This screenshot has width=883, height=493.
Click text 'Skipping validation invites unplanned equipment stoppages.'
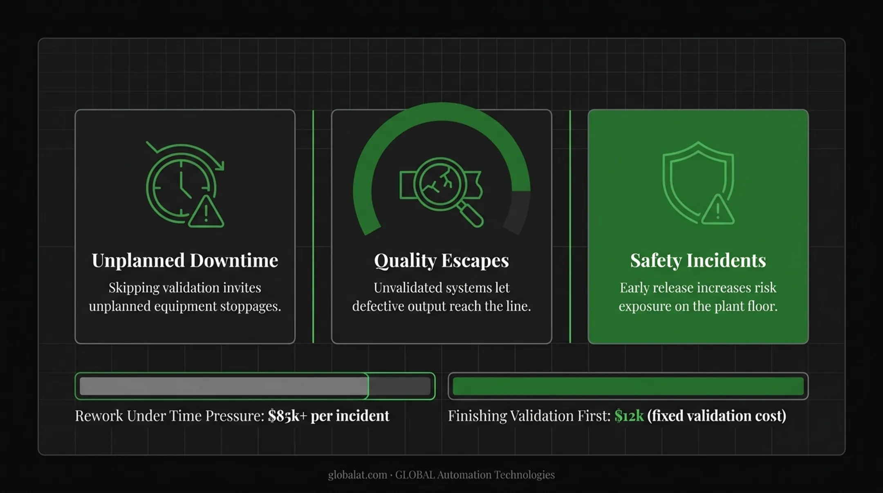(185, 297)
